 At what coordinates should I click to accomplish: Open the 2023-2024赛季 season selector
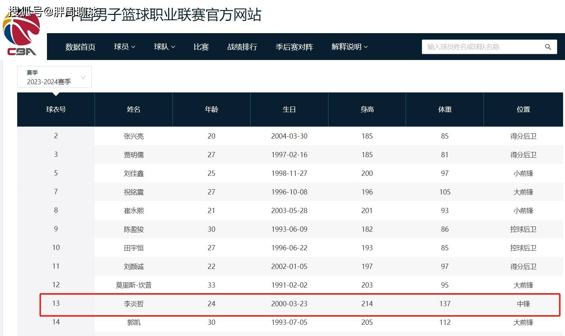pyautogui.click(x=54, y=77)
